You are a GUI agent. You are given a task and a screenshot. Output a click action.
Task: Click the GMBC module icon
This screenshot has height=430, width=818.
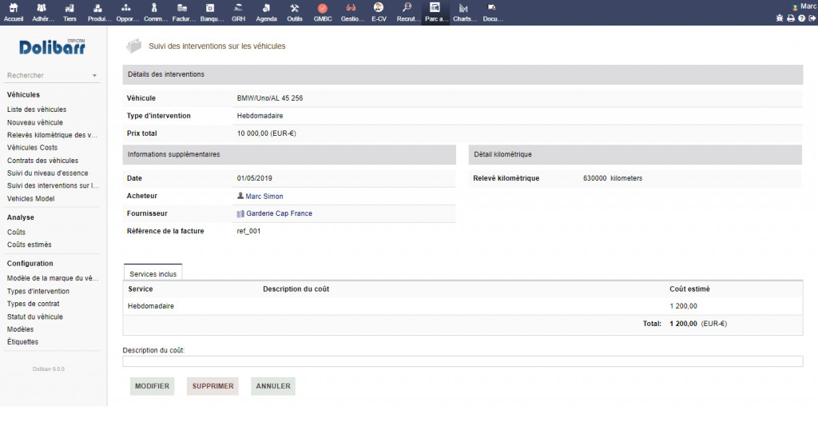click(x=322, y=9)
